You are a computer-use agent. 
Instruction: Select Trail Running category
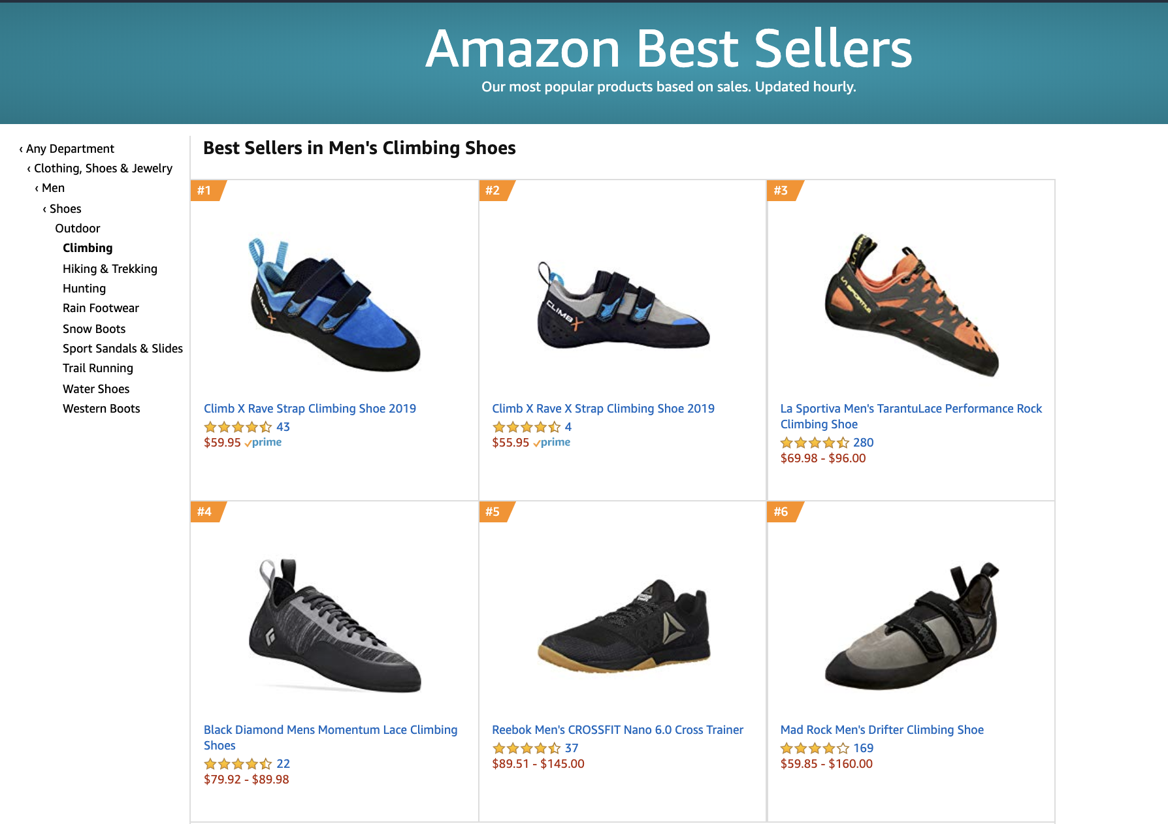98,368
